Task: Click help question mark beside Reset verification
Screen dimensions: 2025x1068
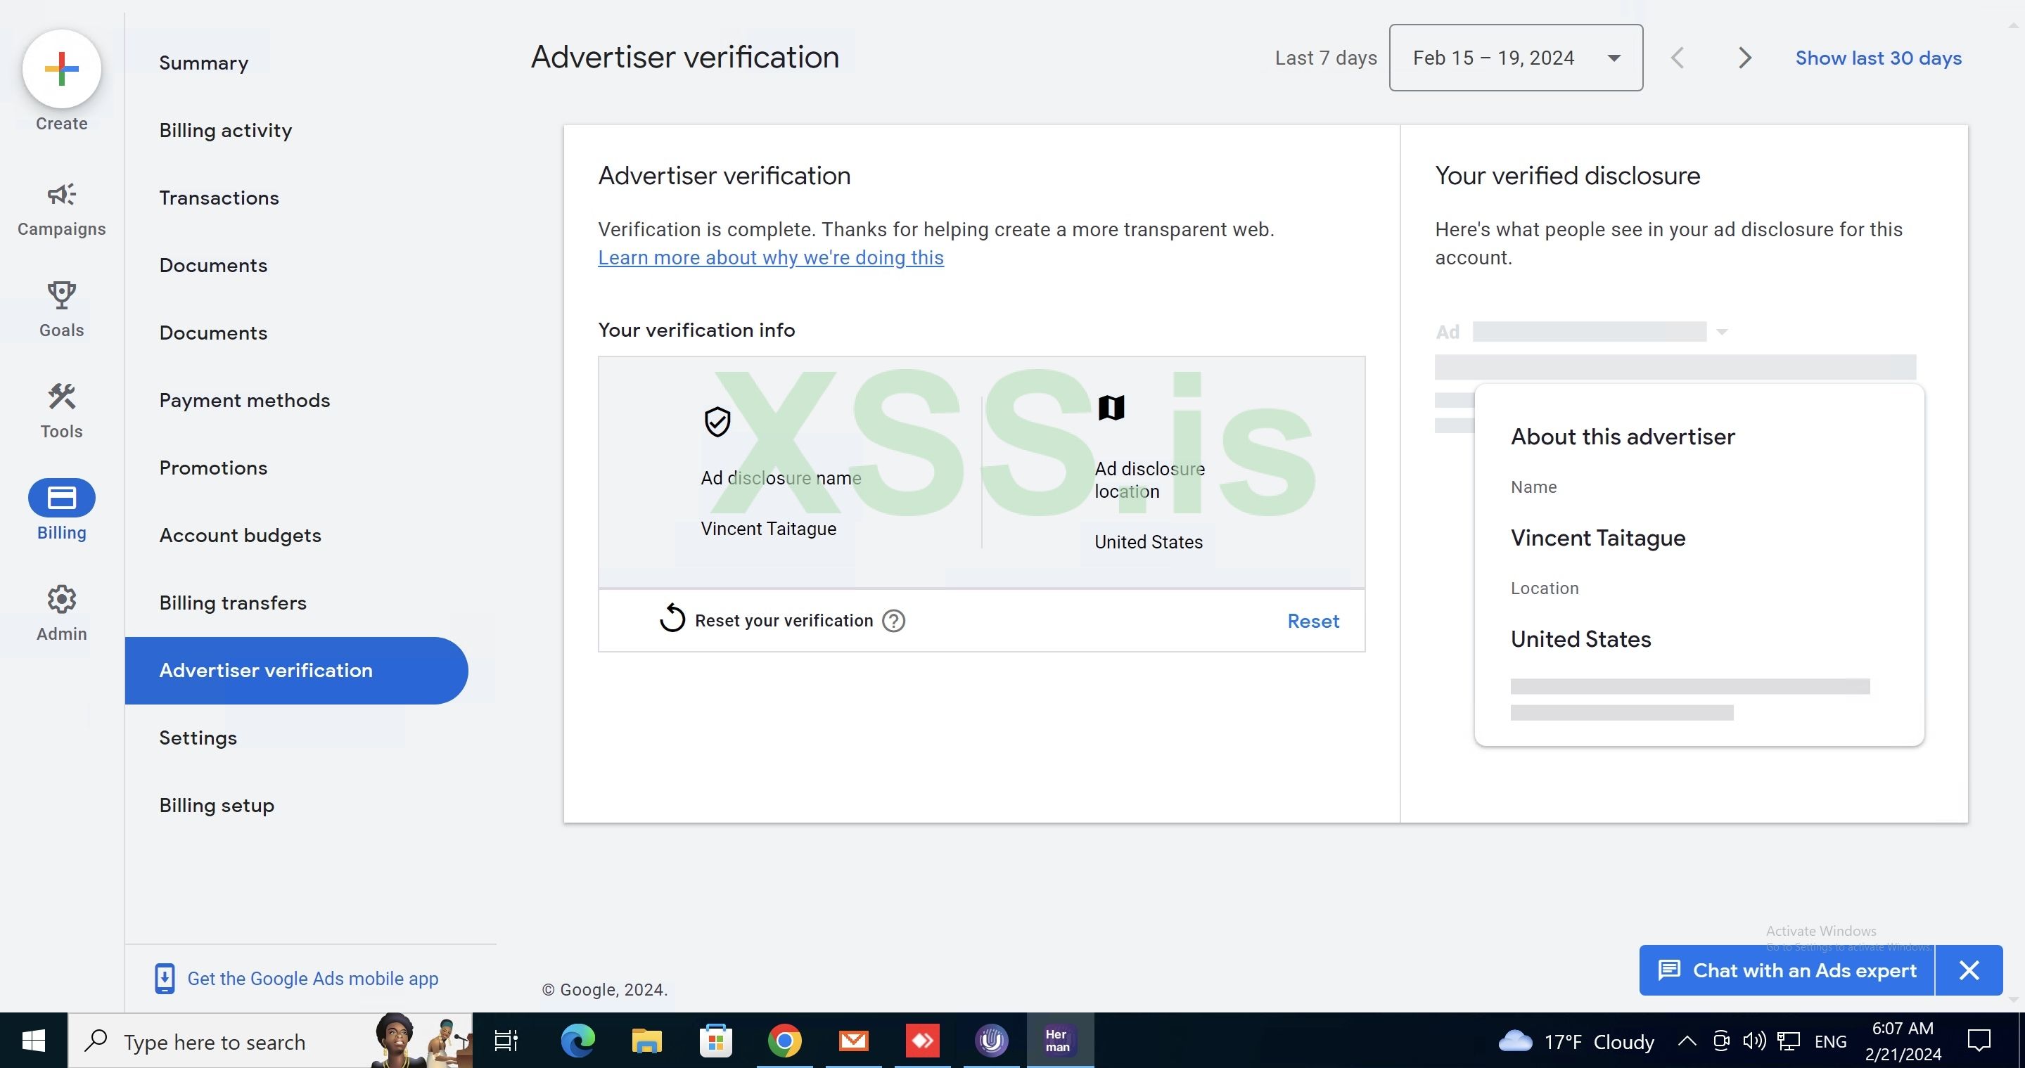Action: pos(893,621)
